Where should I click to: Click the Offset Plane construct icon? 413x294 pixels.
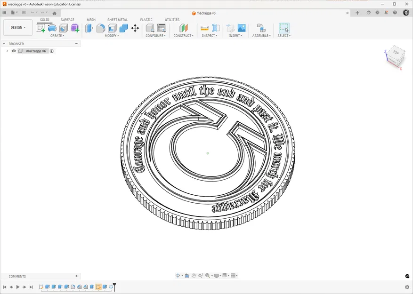[x=184, y=28]
